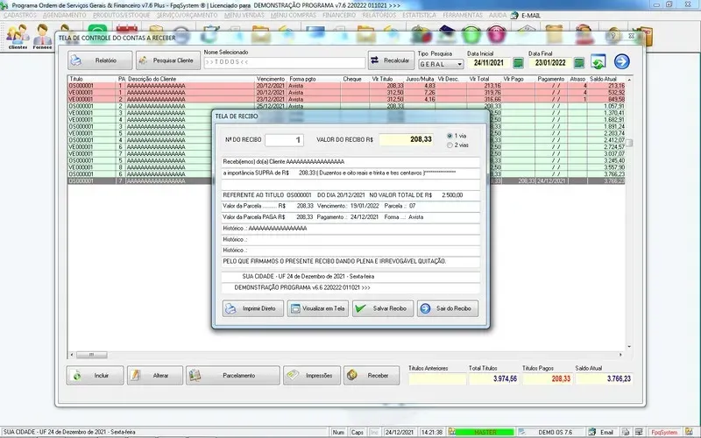Click the E-MAIL icon in the menu bar

pyautogui.click(x=526, y=16)
